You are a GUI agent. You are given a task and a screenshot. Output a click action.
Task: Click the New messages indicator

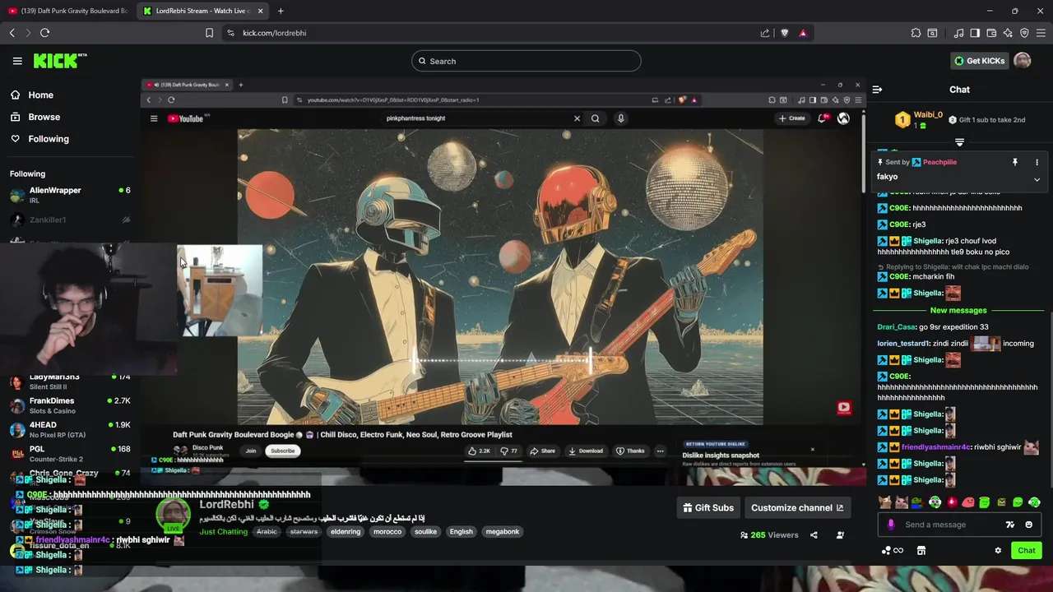point(958,310)
